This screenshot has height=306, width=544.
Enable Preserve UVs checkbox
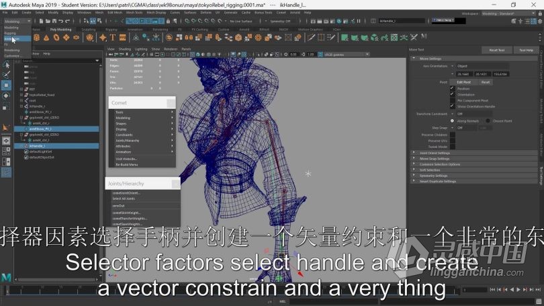tap(452, 141)
